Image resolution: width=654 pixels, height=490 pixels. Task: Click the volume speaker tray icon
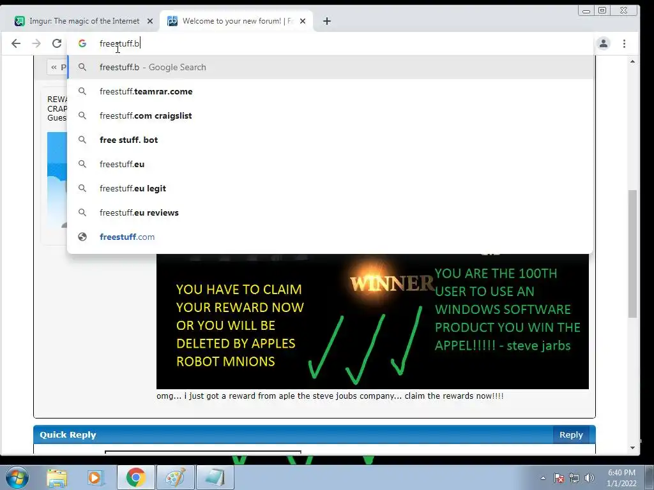click(x=589, y=478)
